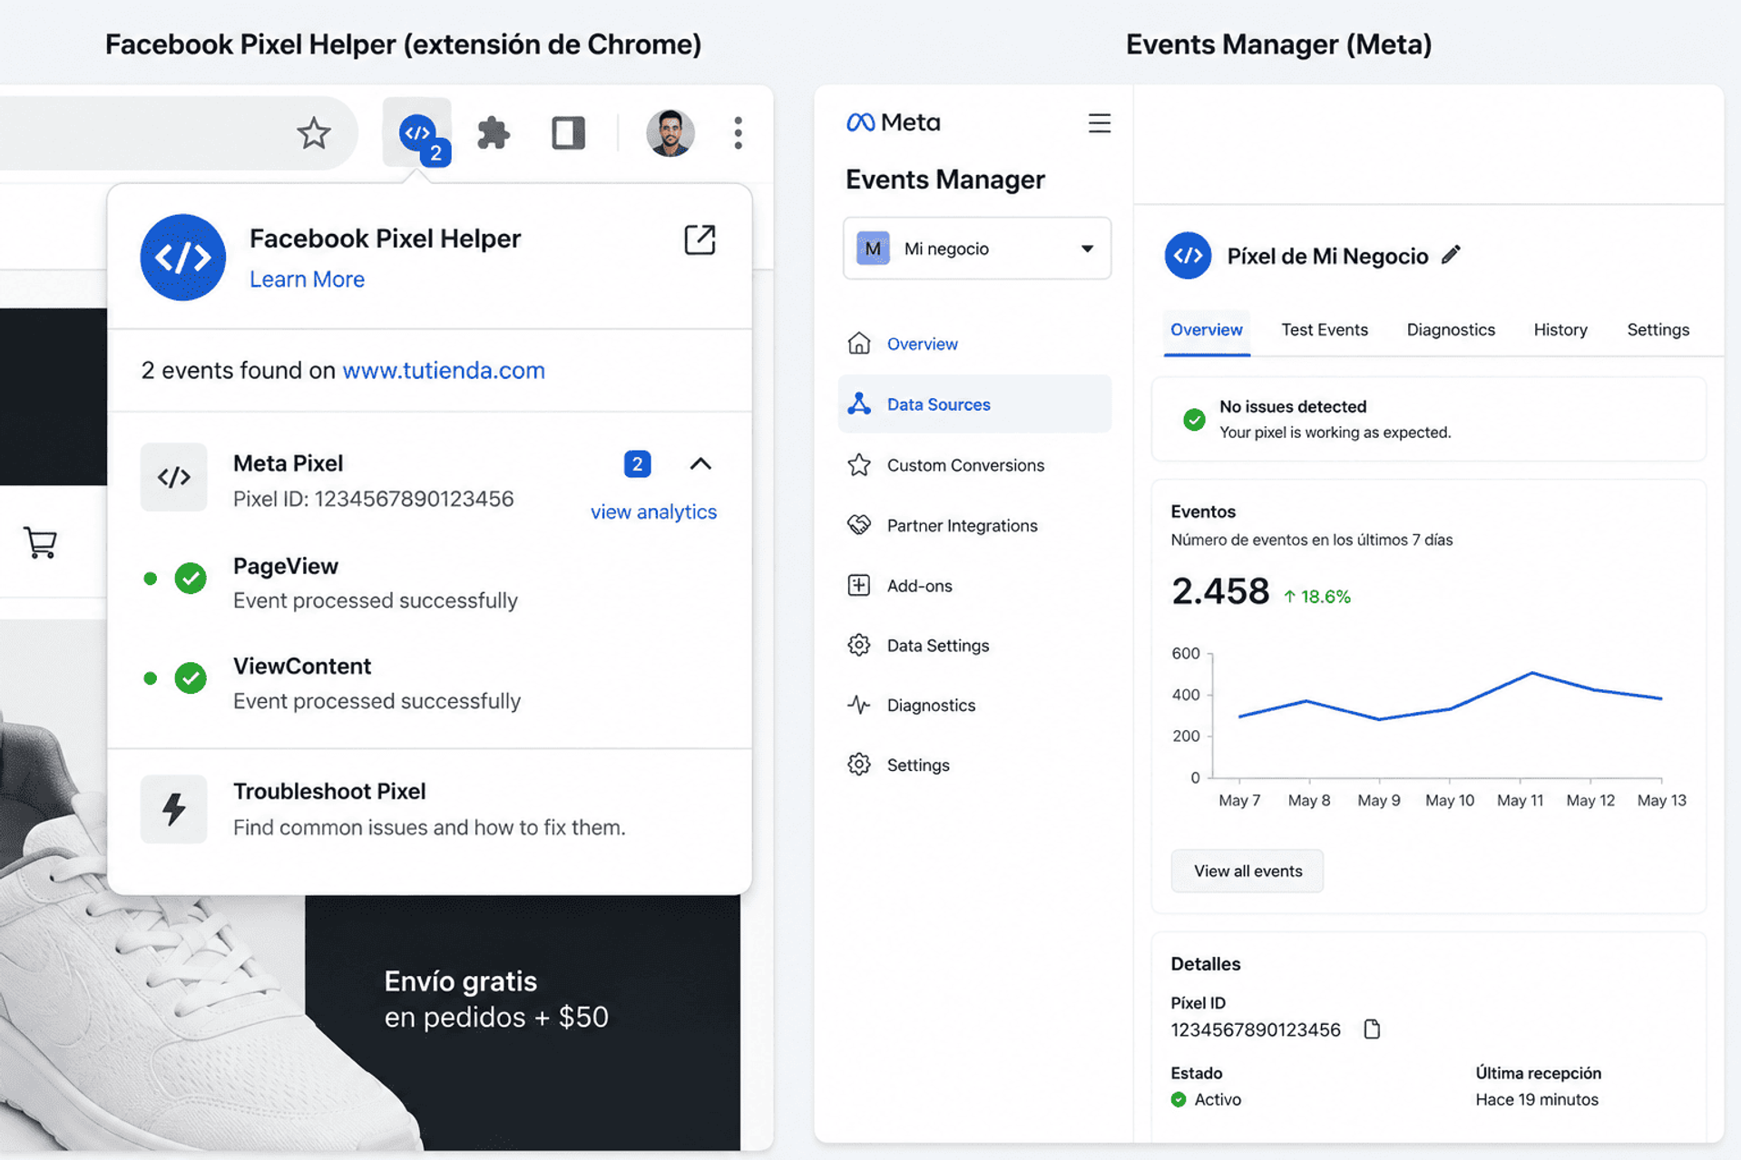Open Data Sources in the sidebar
This screenshot has width=1741, height=1160.
pyautogui.click(x=974, y=404)
